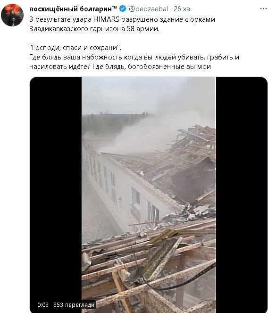Click the black letterbox left of video

(x=56, y=190)
